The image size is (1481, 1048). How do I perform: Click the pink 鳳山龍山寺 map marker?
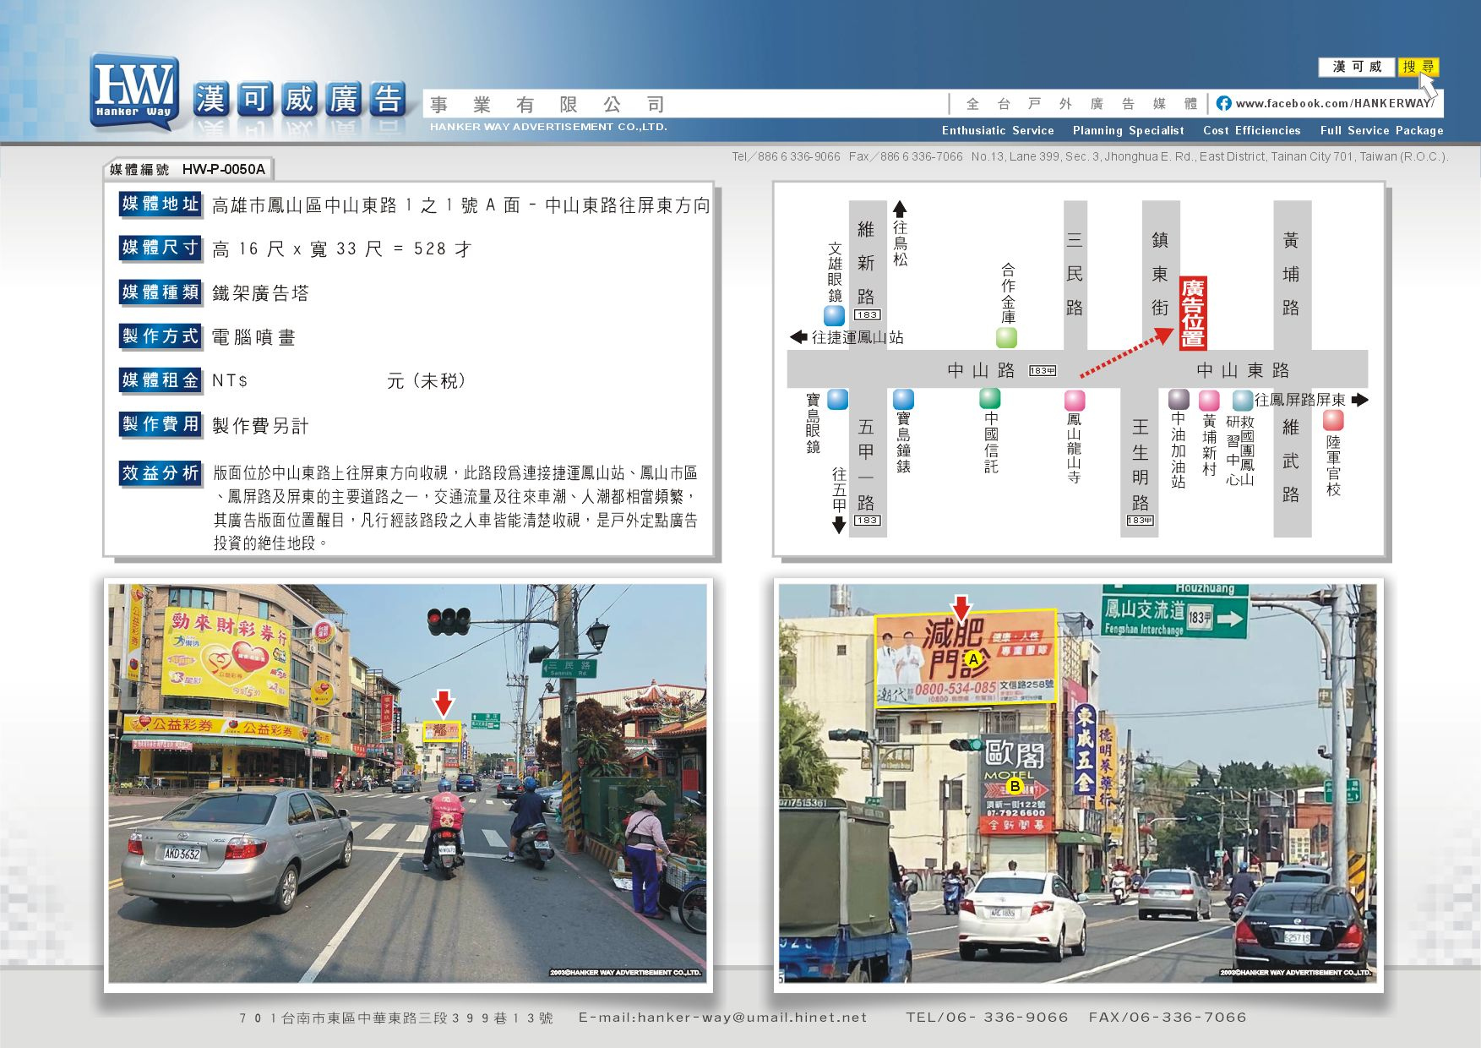[1074, 400]
